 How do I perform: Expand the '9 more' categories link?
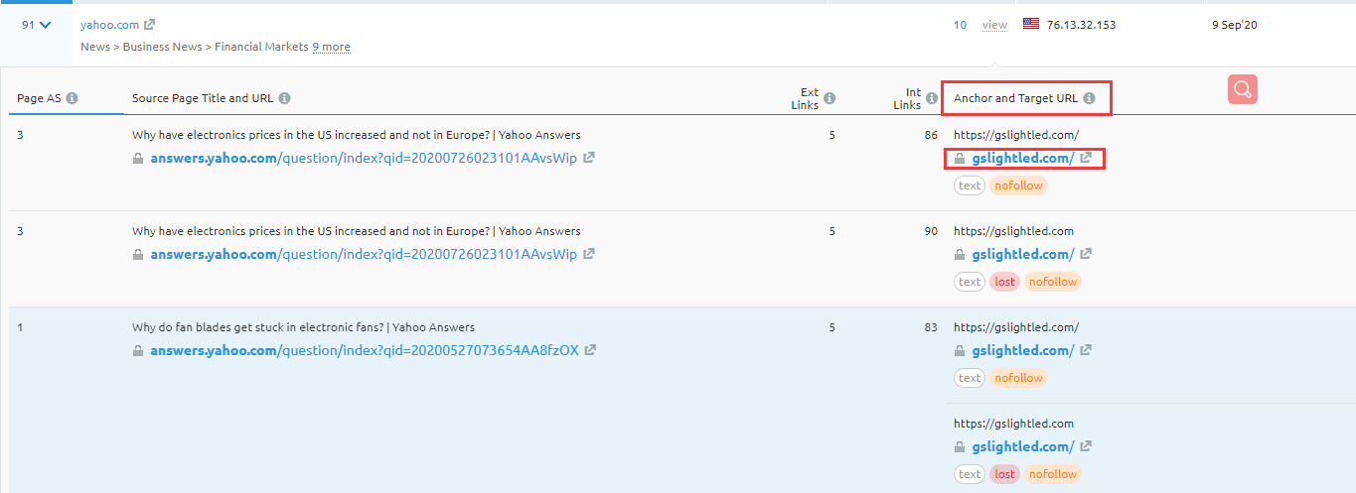(x=331, y=47)
